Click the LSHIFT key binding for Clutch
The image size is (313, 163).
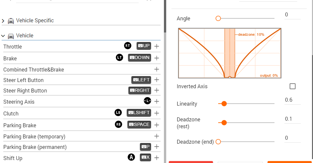(x=139, y=112)
